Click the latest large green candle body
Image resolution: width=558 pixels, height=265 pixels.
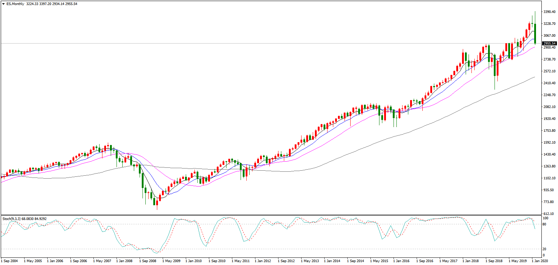point(535,33)
